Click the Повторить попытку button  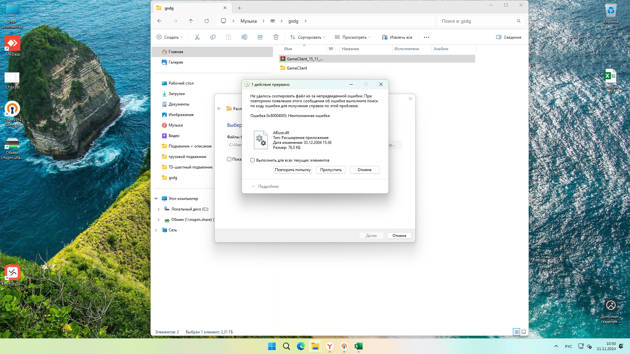point(293,170)
